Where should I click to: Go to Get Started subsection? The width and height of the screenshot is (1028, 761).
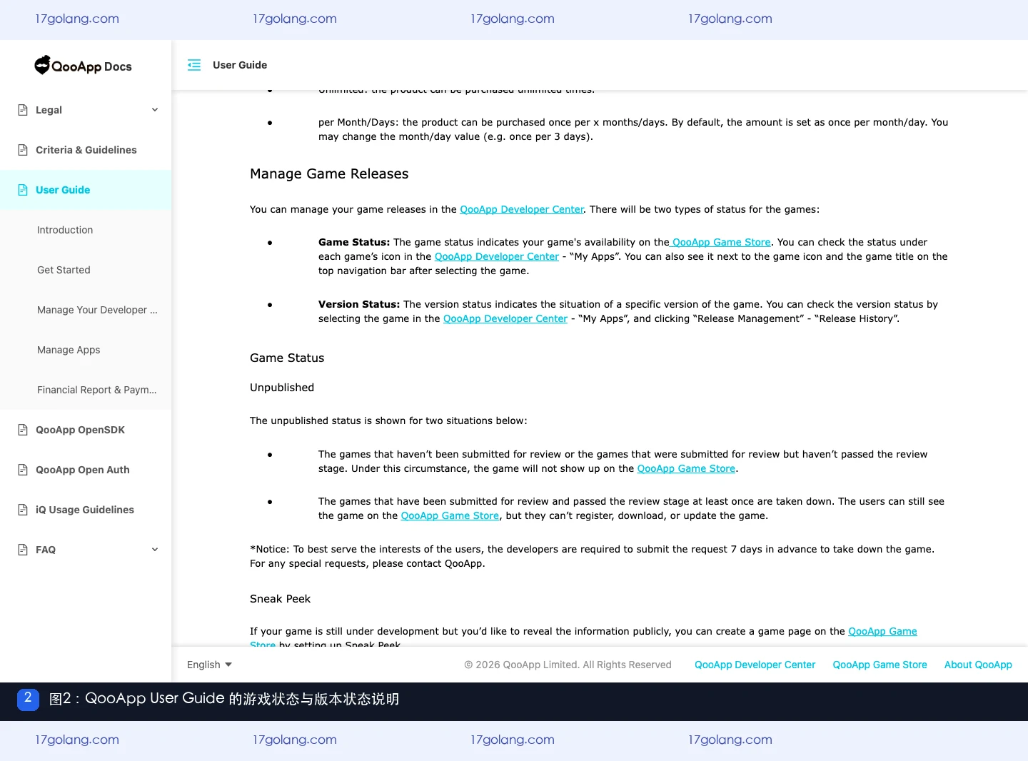pos(86,270)
